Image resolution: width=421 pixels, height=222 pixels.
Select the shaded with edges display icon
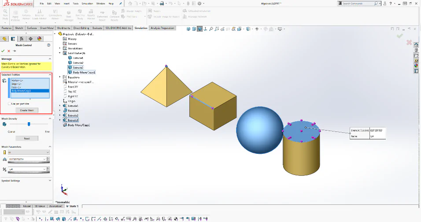click(199, 29)
